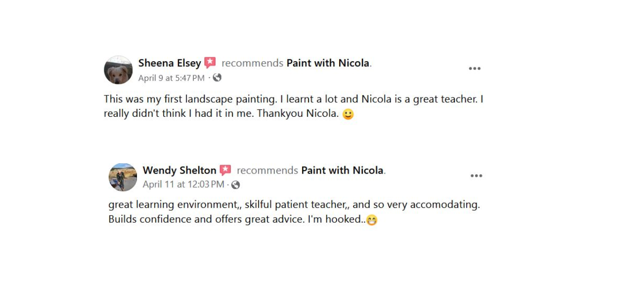Visit Paint with Nicola from Sheena's review
This screenshot has width=618, height=283.
[x=328, y=63]
